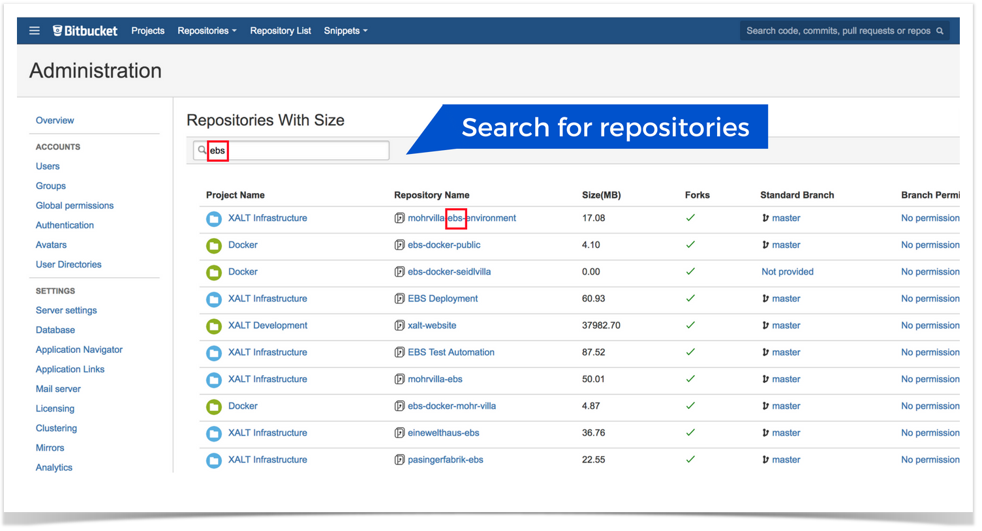Click the header search code field
The image size is (982, 531).
point(844,31)
